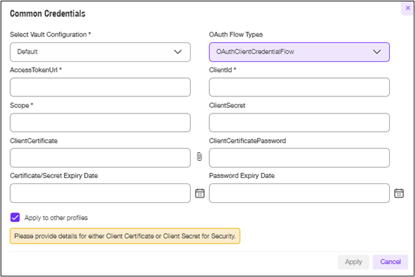Click the chevron arrow beside OAuthClientCredentialFlow

tap(377, 52)
